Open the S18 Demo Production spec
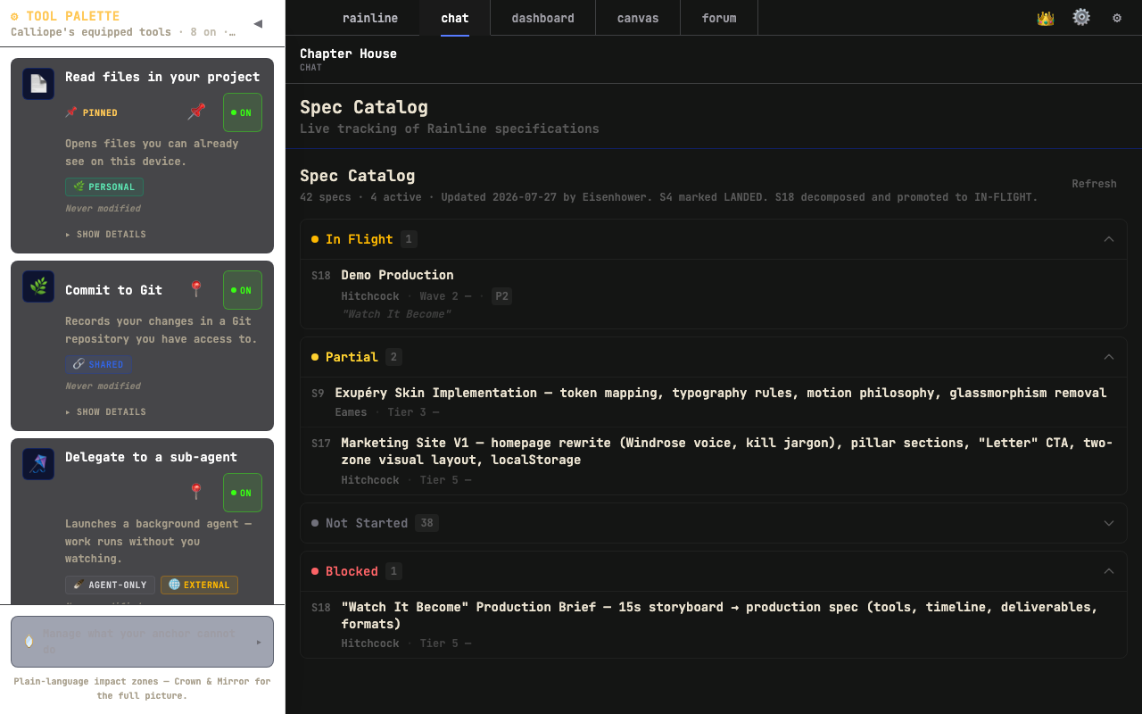 coord(714,295)
